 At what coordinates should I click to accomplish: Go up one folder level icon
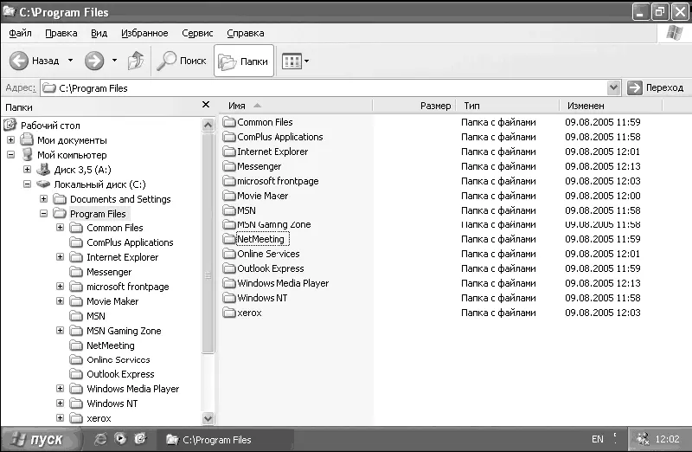135,61
